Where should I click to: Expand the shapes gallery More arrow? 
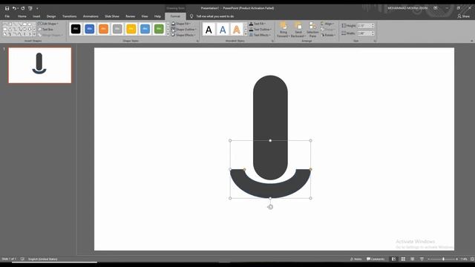34,35
